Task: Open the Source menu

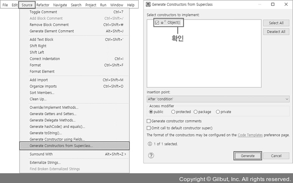Action: click(27, 5)
